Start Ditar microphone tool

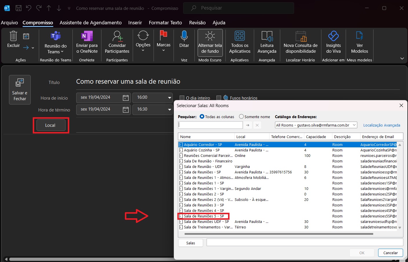[x=184, y=36]
